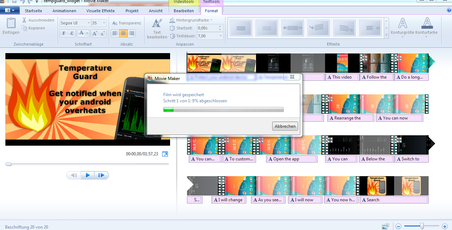Click the Transparenz button
Viewport: 452px width, 230px height.
point(127,23)
